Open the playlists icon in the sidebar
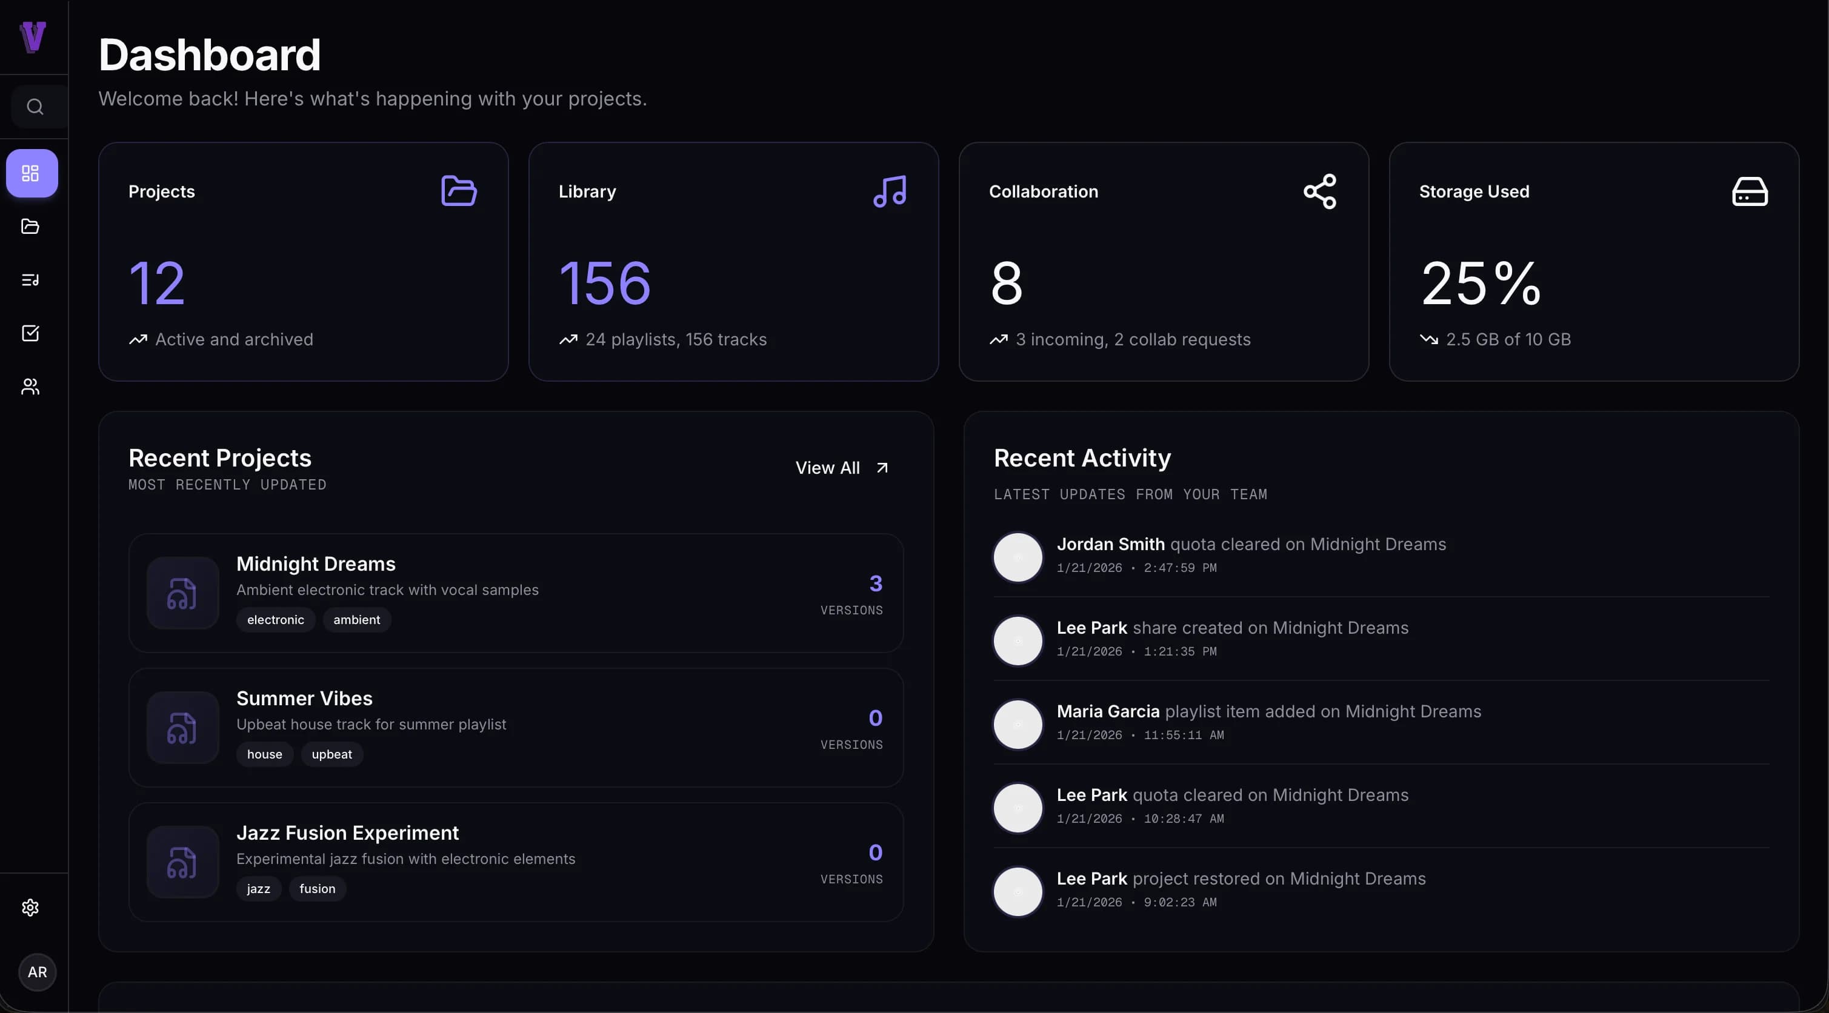Screen dimensions: 1829x1013 [30, 279]
